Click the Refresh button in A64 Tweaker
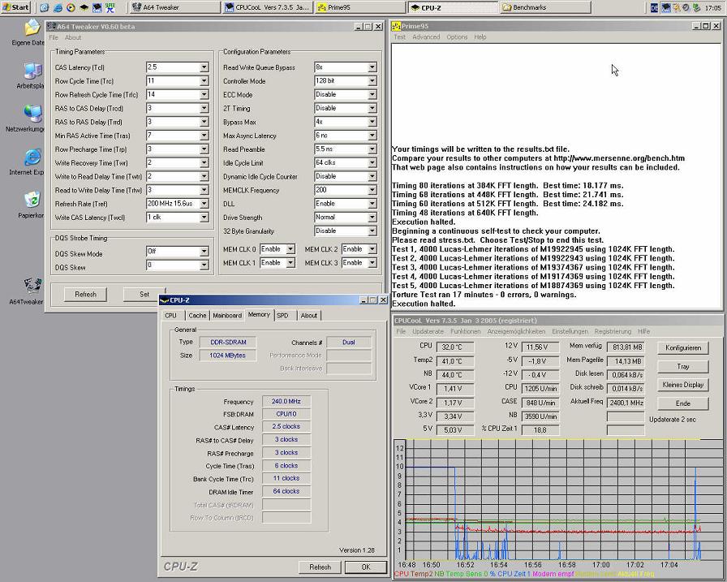727x582 pixels. tap(85, 295)
